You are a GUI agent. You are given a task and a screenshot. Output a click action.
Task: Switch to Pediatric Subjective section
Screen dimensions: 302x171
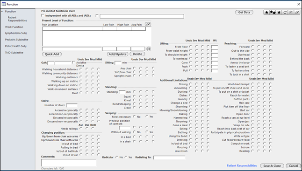click(x=16, y=40)
